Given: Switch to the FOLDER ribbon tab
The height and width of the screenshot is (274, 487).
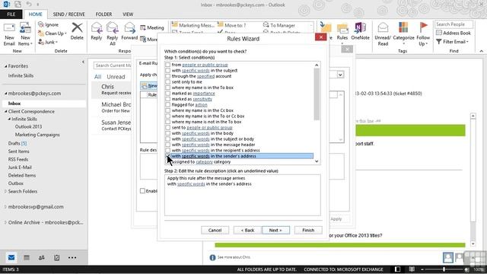Looking at the screenshot, I should pyautogui.click(x=103, y=14).
